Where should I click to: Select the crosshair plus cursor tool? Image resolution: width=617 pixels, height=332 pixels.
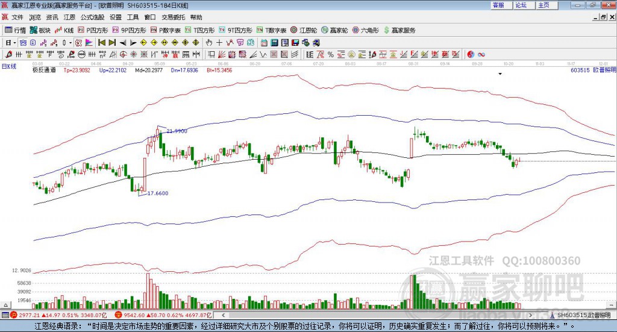(x=219, y=43)
